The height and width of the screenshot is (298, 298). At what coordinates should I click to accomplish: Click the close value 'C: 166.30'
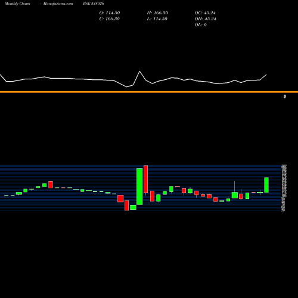pyautogui.click(x=110, y=19)
